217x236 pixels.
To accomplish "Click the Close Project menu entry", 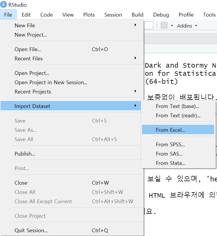I will pos(71,216).
